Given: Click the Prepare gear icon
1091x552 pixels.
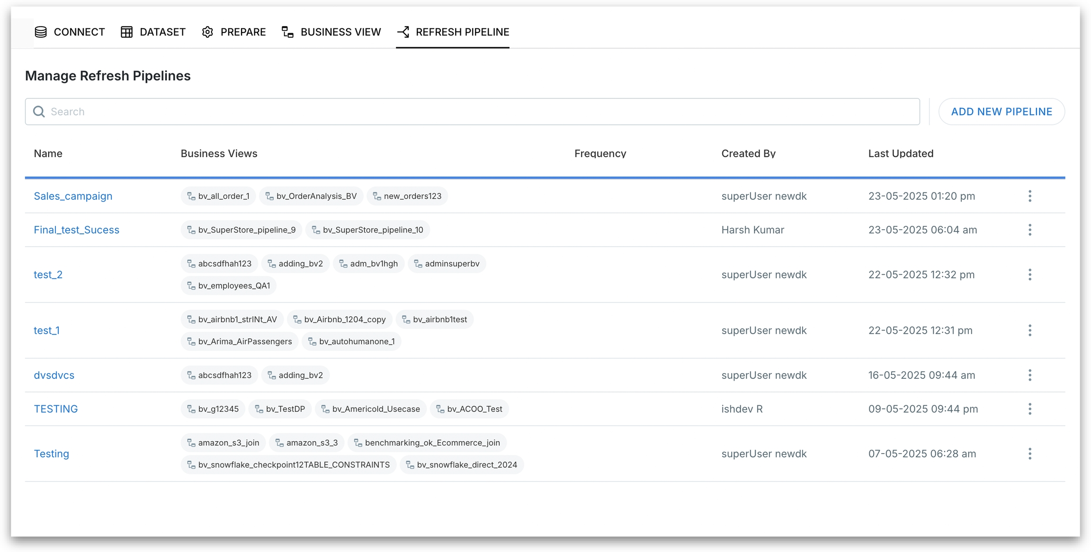Looking at the screenshot, I should (207, 32).
